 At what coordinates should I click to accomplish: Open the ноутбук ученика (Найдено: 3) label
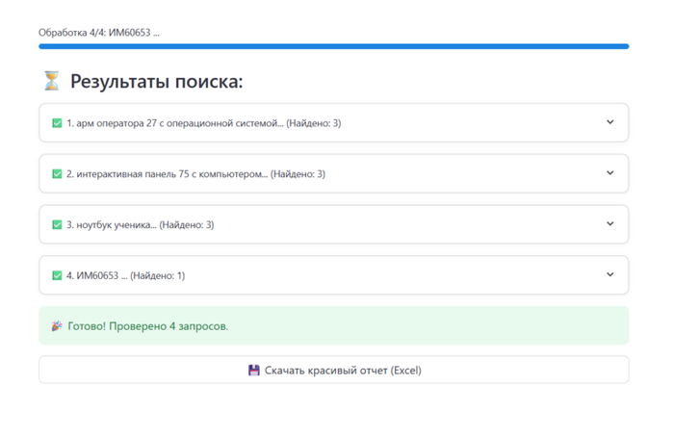pos(140,224)
